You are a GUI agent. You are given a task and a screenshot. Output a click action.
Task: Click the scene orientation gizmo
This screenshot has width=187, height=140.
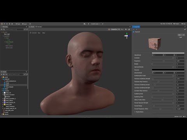point(127,36)
